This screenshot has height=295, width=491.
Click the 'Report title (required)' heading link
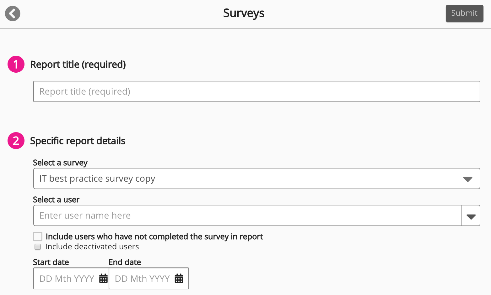(78, 64)
